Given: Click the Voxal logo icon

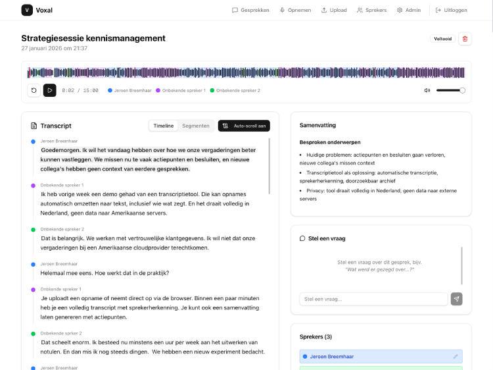Looking at the screenshot, I should click(x=27, y=10).
